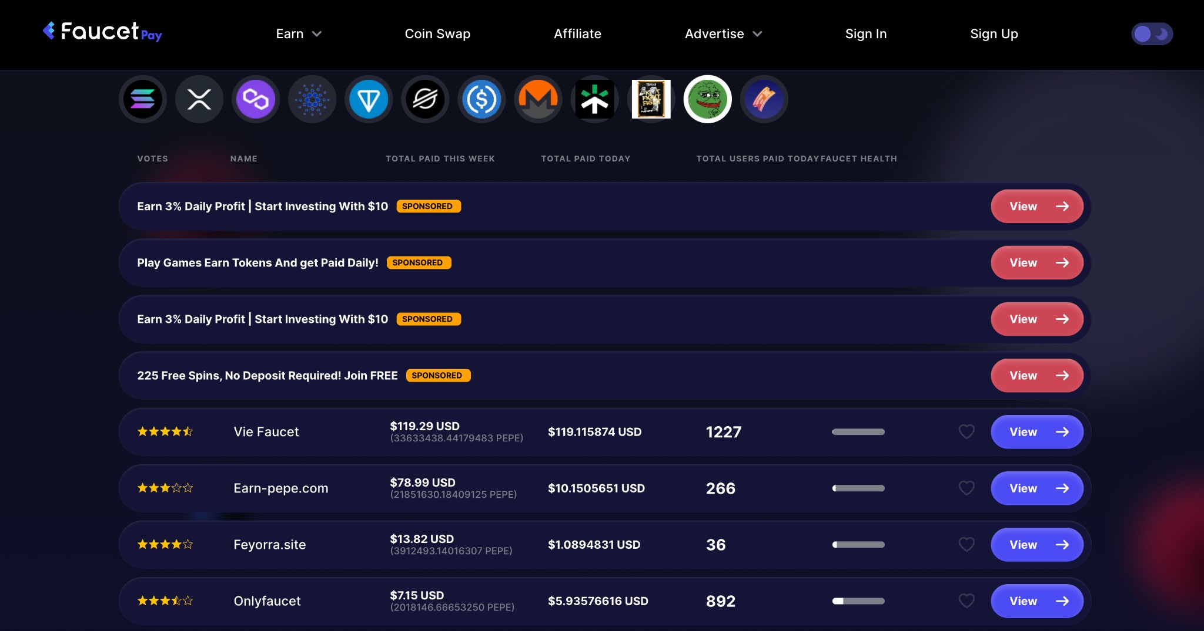The image size is (1204, 631).
Task: Expand the Earn dropdown menu
Action: point(299,34)
